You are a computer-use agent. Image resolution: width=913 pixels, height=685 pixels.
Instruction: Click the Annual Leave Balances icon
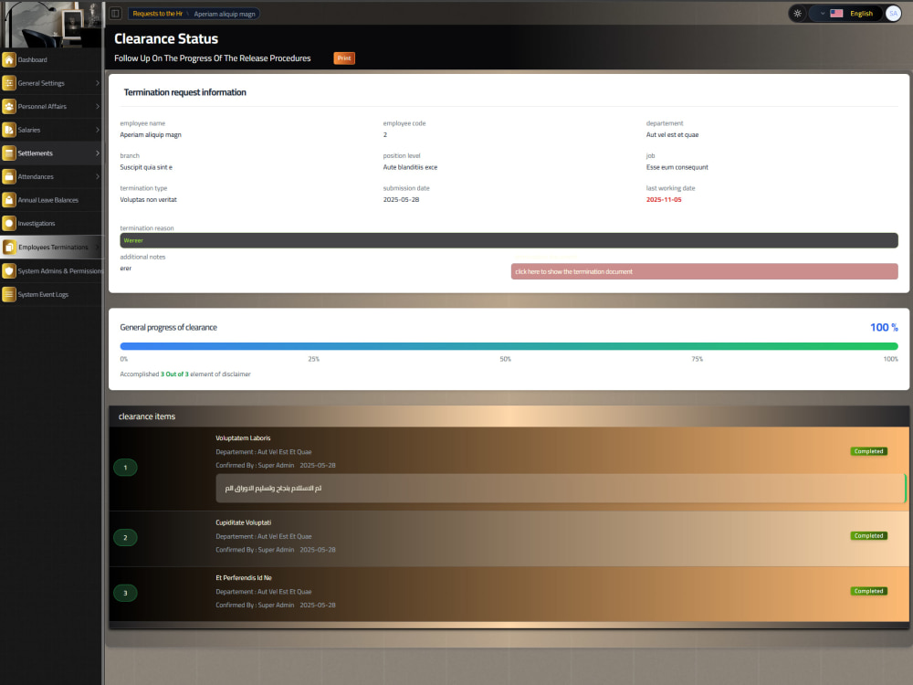pos(9,200)
